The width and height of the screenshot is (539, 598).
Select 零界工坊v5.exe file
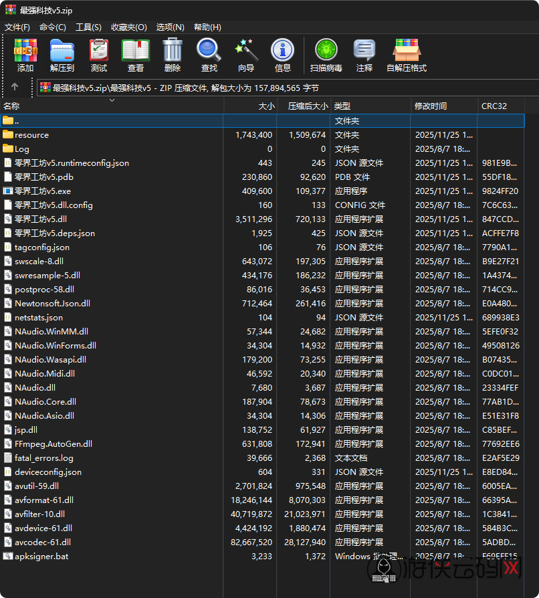[42, 191]
